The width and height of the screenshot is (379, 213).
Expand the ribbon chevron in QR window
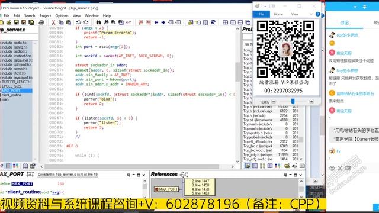point(311,14)
